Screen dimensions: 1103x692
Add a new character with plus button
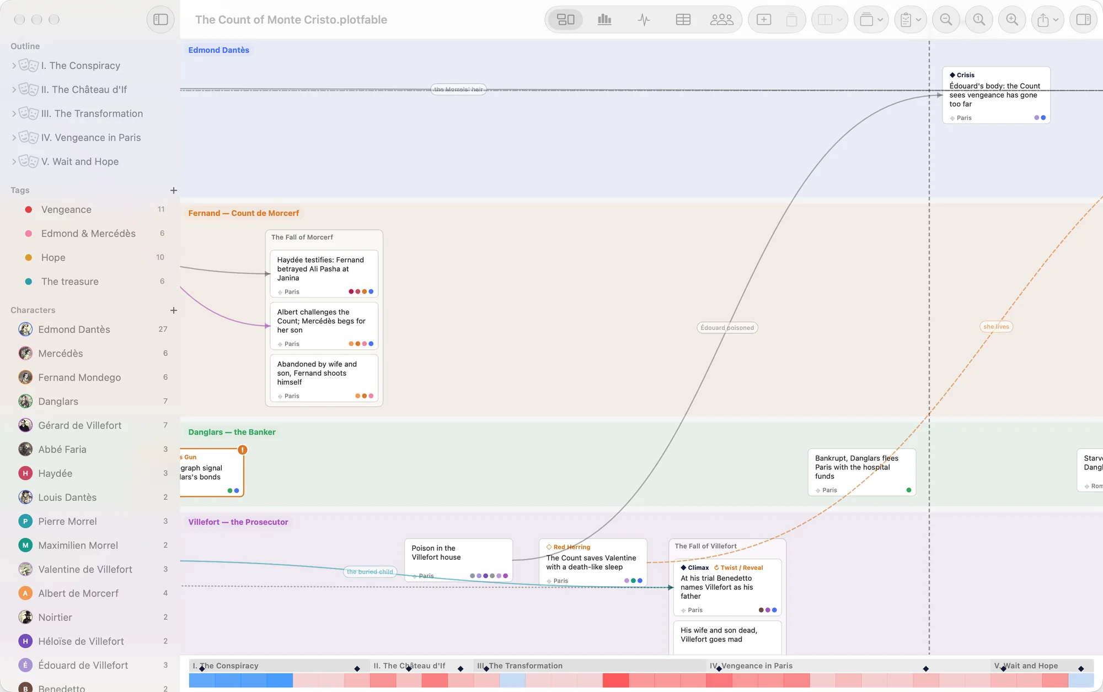pyautogui.click(x=174, y=310)
